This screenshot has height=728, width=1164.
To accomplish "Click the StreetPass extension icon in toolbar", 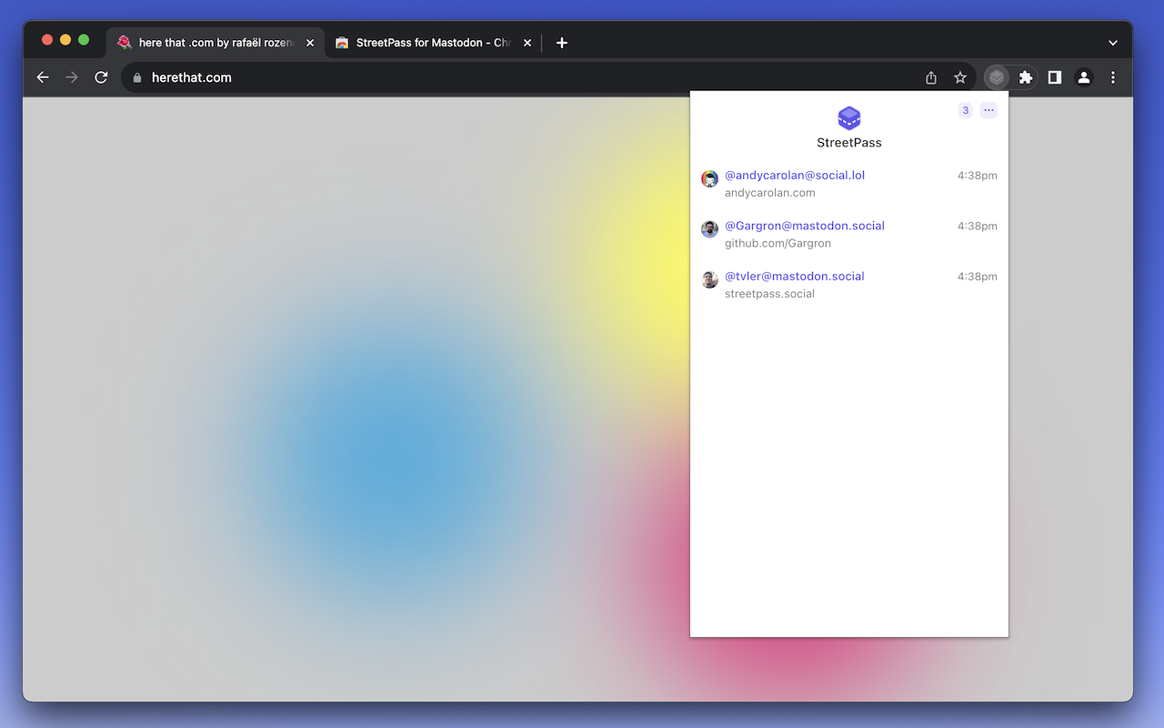I will coord(997,77).
